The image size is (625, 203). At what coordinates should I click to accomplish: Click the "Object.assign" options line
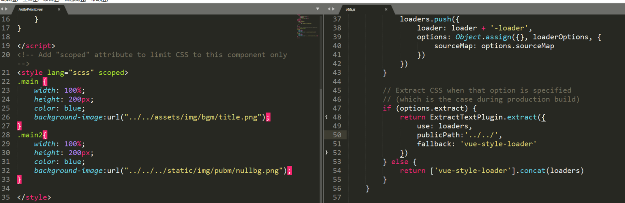pyautogui.click(x=509, y=37)
